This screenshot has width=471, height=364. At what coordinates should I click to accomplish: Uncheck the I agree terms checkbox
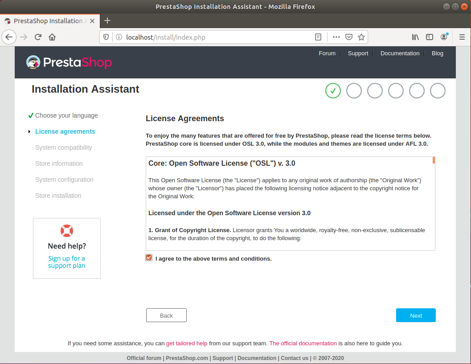148,257
